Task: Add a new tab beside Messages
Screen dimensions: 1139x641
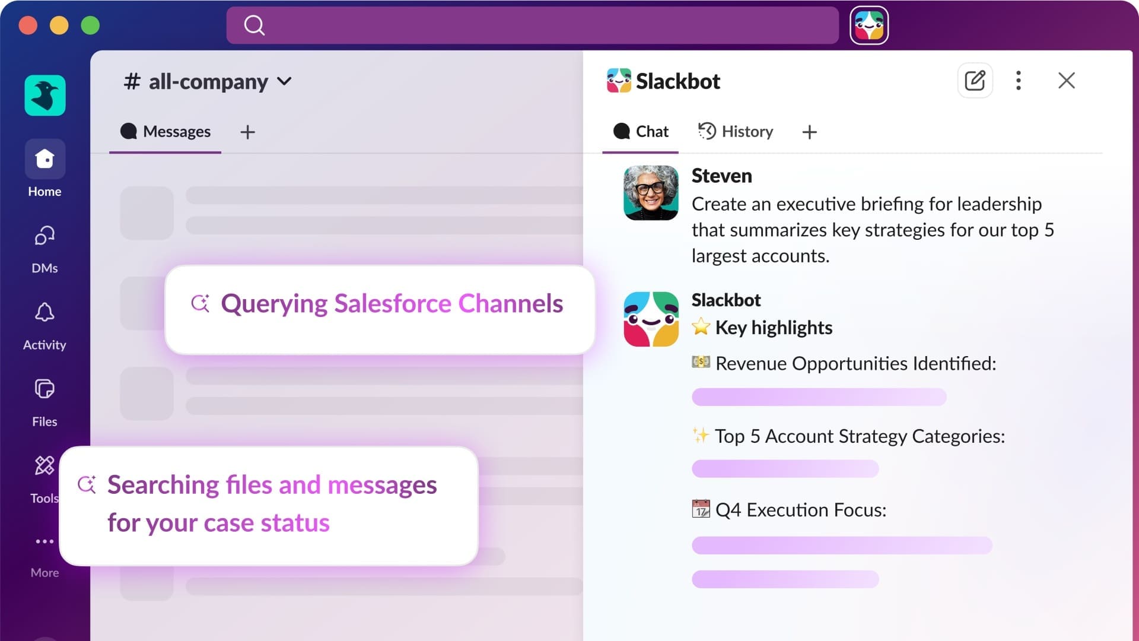Action: tap(247, 132)
